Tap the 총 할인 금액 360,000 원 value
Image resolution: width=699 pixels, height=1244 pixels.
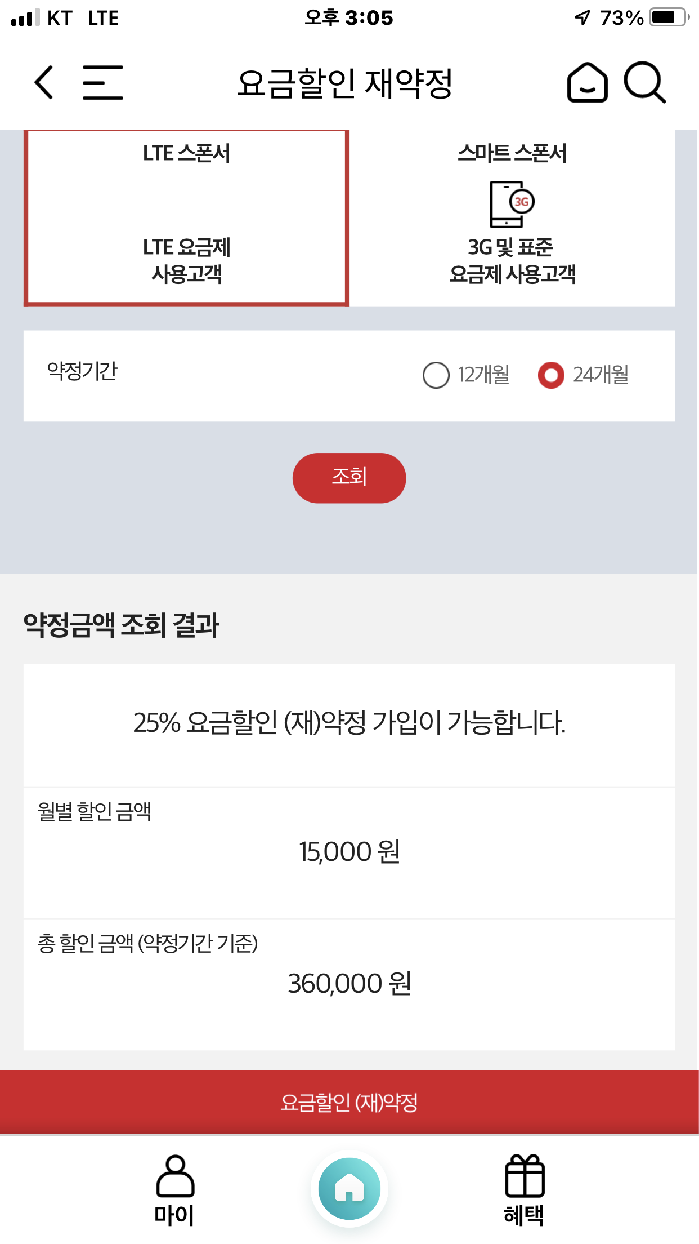click(x=349, y=983)
